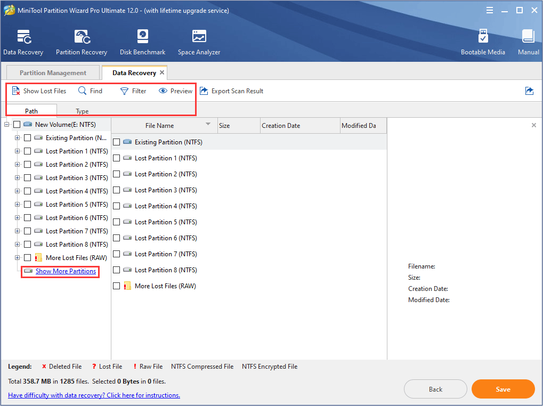The image size is (543, 406).
Task: Click the New Volume drive icon in tree
Action: 28,124
